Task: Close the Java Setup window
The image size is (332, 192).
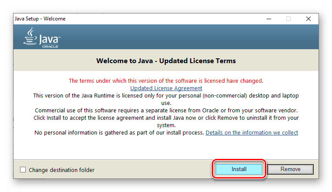Action: pyautogui.click(x=308, y=19)
